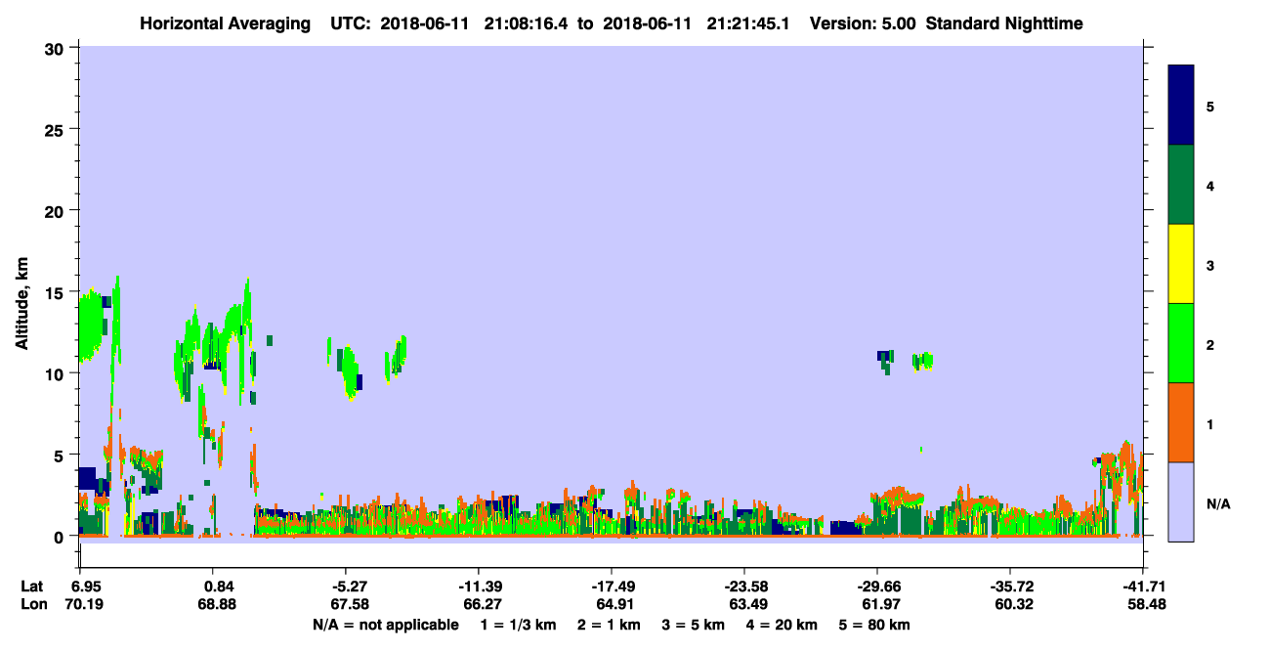
Task: Click the '1 = 1/3 km' legend text
Action: click(x=521, y=625)
